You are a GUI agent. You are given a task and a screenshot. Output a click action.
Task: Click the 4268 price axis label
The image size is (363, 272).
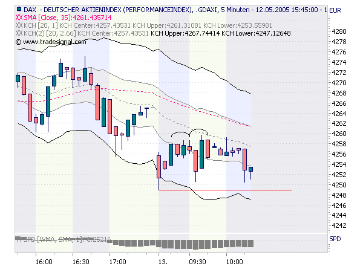[x=339, y=93]
